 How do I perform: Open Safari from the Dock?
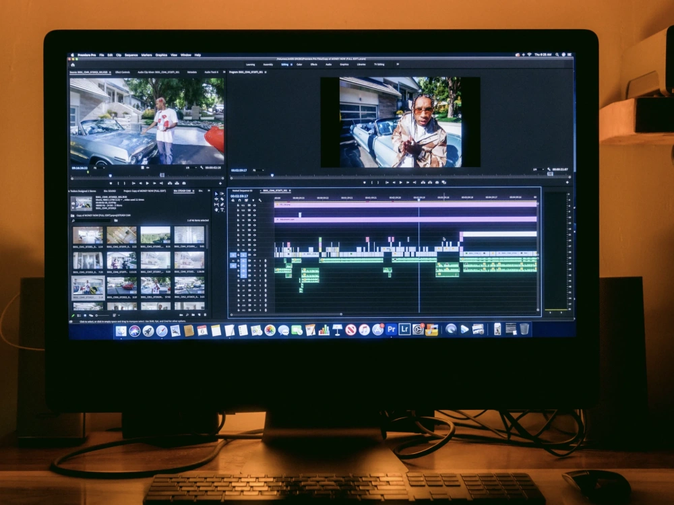coord(162,331)
